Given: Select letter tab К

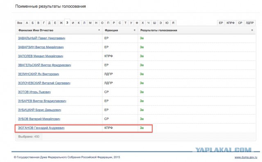Looking at the screenshot, I should pos(79,23).
